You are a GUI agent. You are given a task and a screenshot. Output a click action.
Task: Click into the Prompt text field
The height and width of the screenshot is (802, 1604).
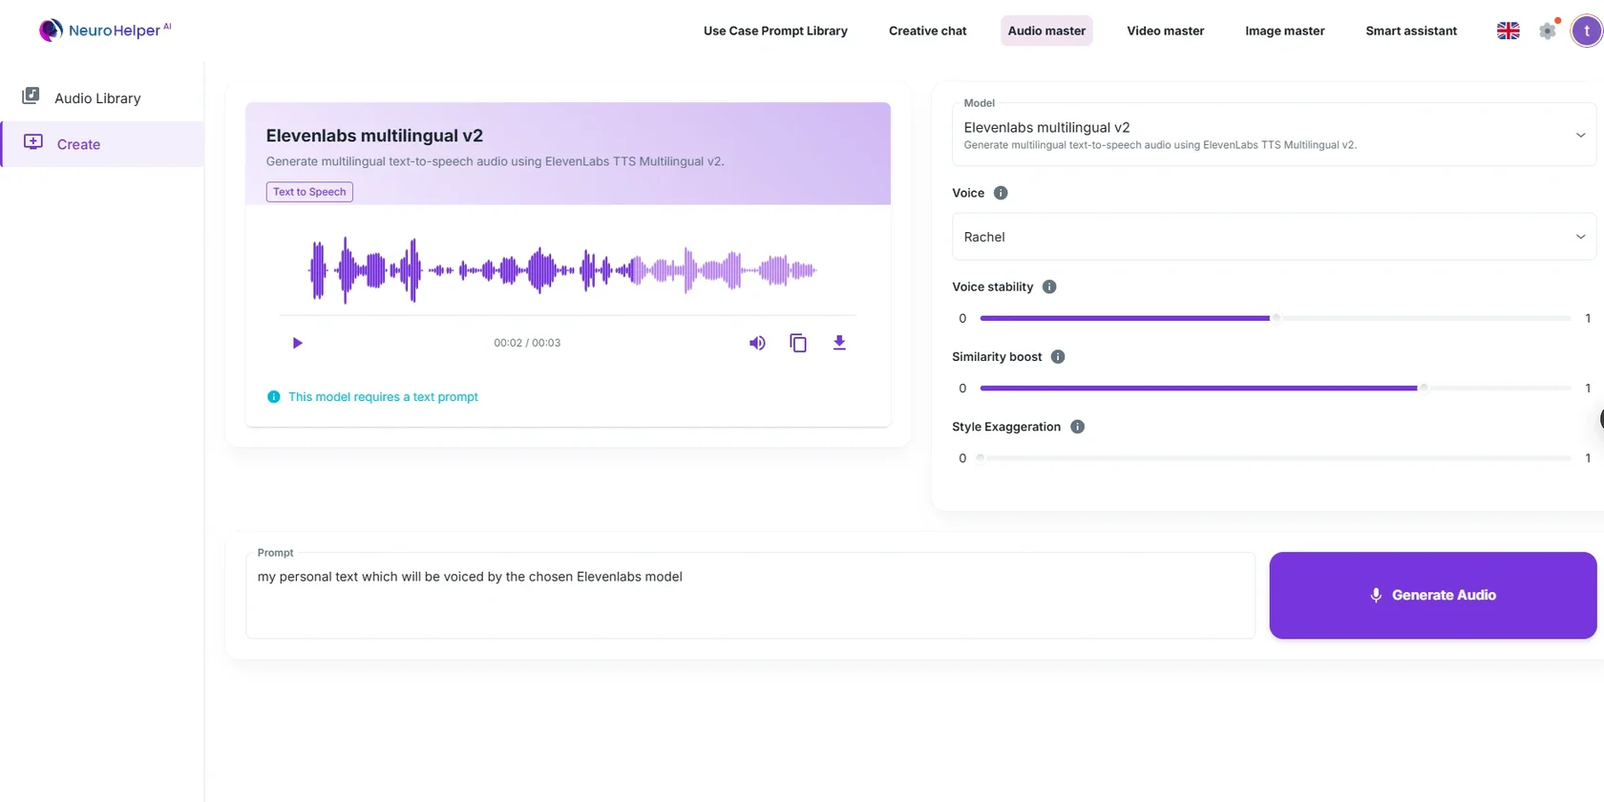(750, 596)
